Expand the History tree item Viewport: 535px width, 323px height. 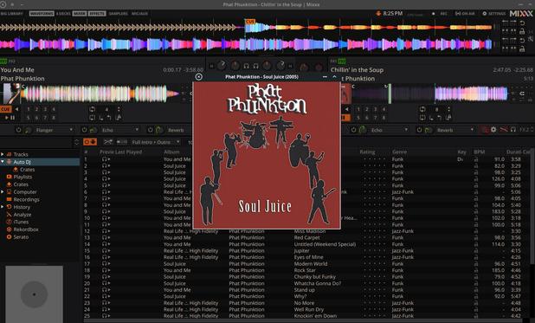[3, 207]
